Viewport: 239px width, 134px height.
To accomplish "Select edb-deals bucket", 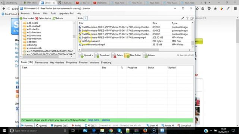I will pyautogui.click(x=32, y=23).
